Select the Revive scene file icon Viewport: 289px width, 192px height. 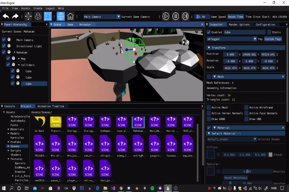coord(171,122)
